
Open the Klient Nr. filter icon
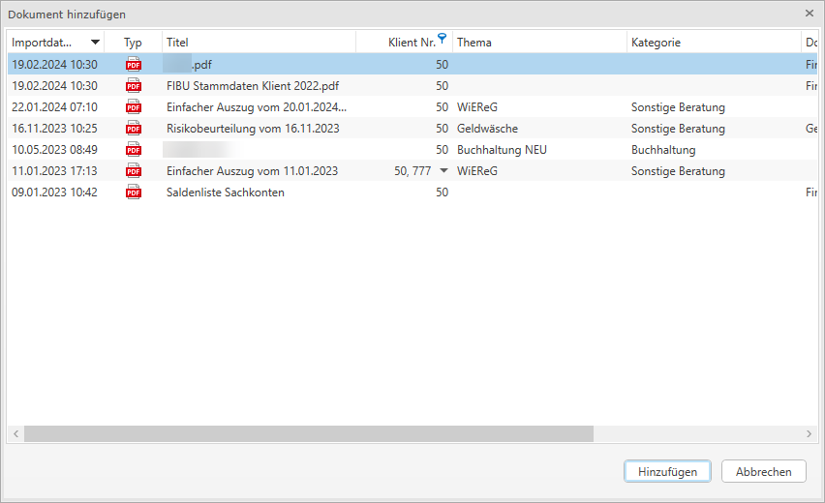443,39
